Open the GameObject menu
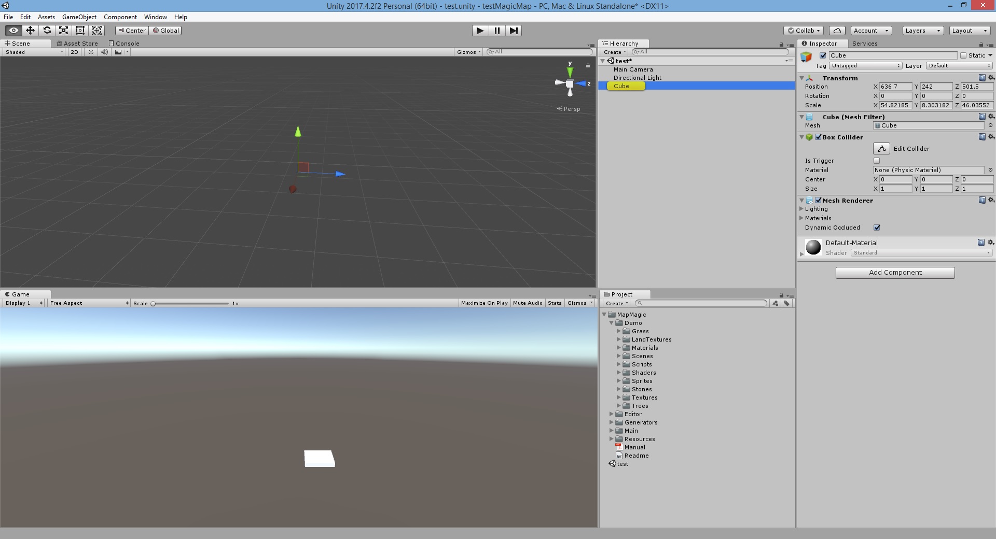 tap(79, 17)
